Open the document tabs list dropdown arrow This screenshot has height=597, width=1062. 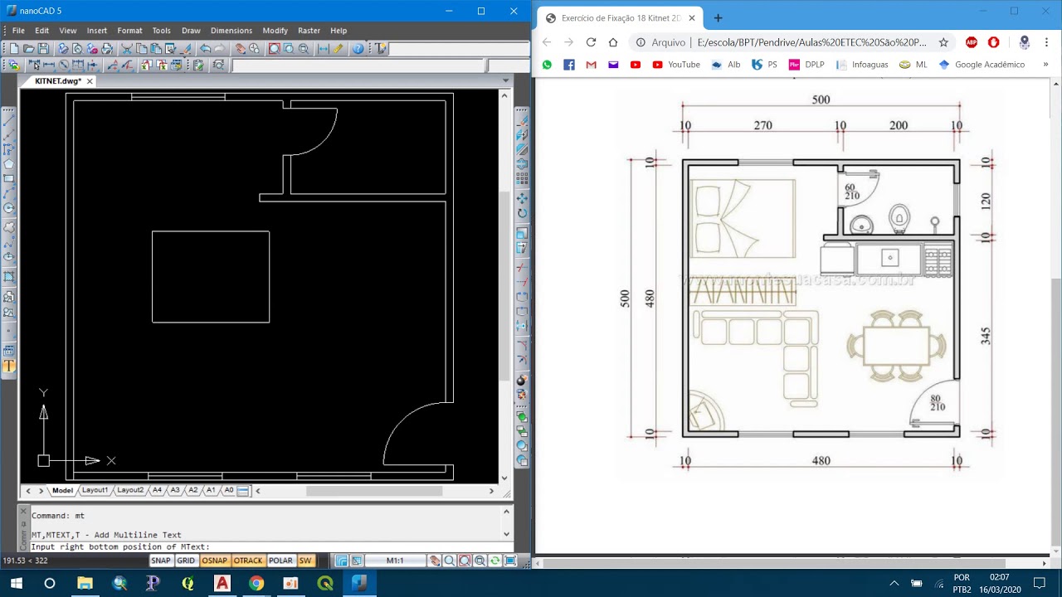click(x=506, y=81)
